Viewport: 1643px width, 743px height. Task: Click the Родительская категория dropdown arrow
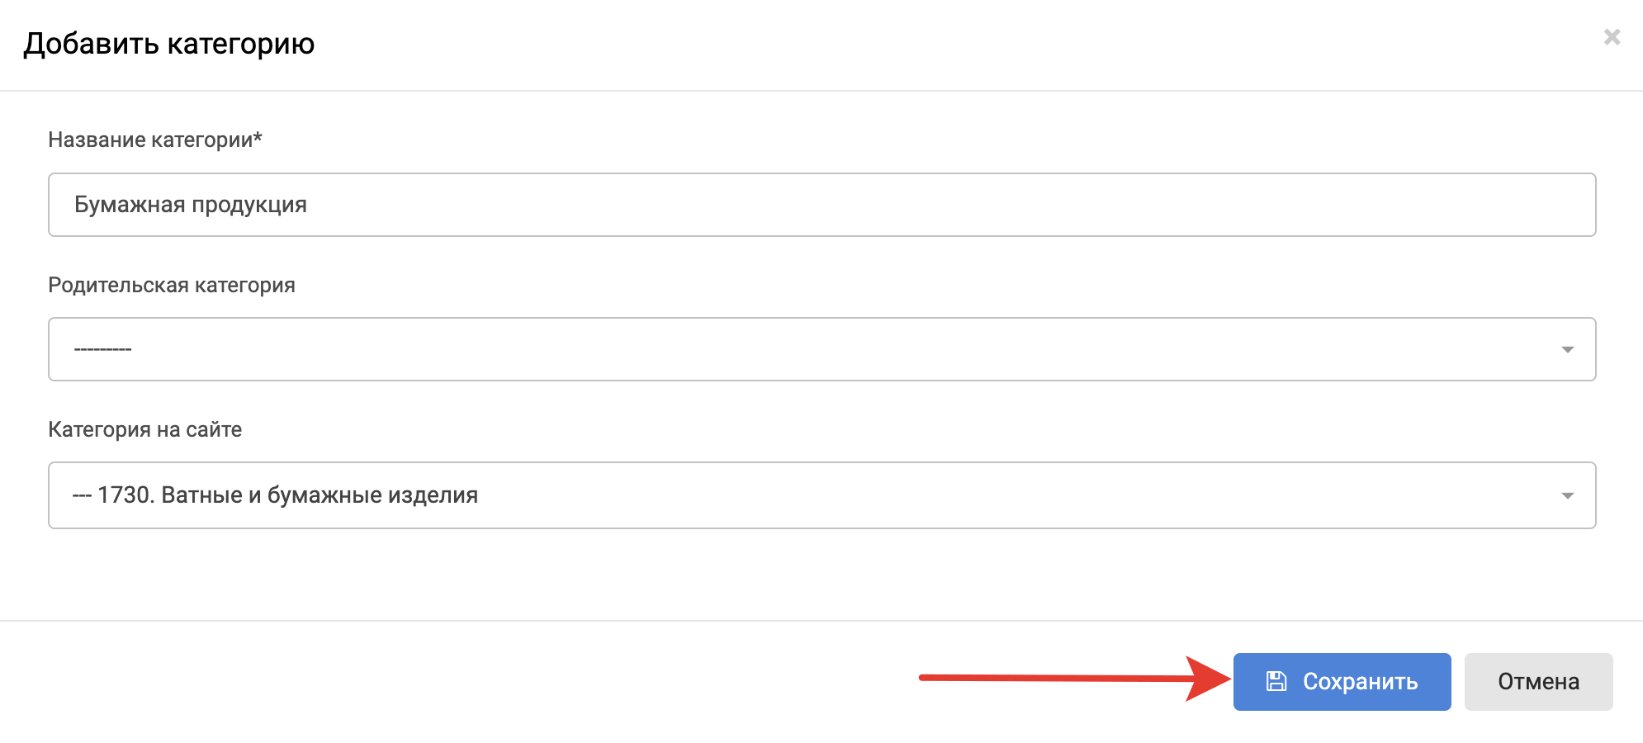coord(1567,350)
